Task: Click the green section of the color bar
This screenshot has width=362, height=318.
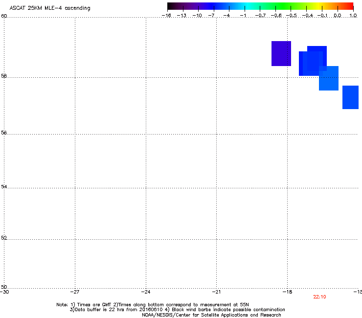Action: 283,6
